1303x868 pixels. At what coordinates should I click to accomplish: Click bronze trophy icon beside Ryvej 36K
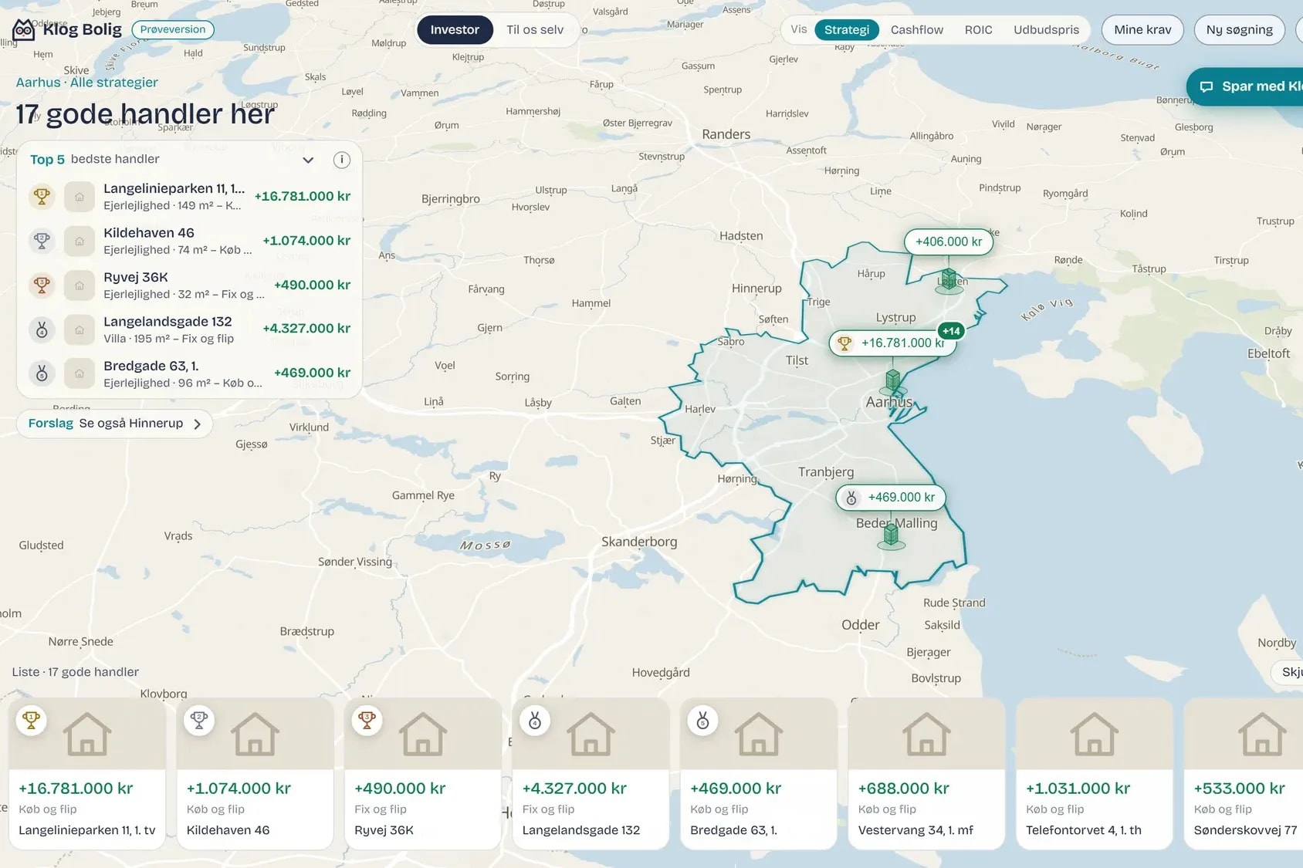[x=42, y=285]
